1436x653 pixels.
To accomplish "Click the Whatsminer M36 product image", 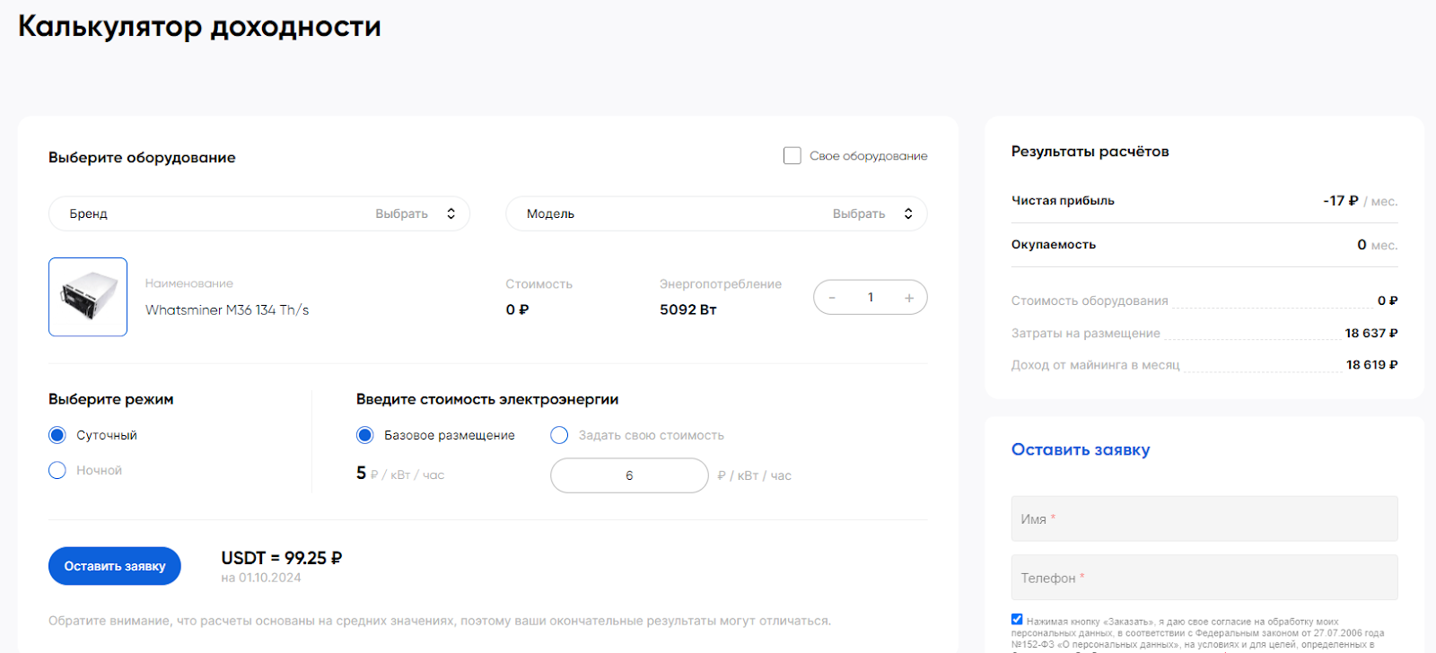I will pos(88,297).
